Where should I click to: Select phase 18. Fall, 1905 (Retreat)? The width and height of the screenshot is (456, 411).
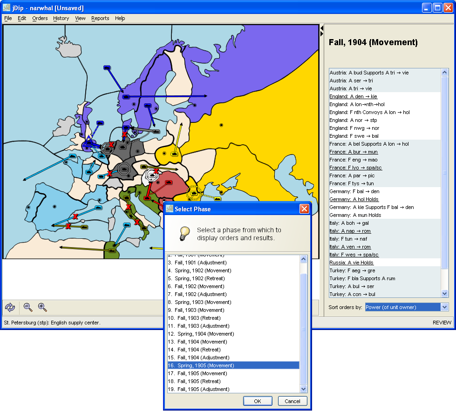pyautogui.click(x=233, y=381)
